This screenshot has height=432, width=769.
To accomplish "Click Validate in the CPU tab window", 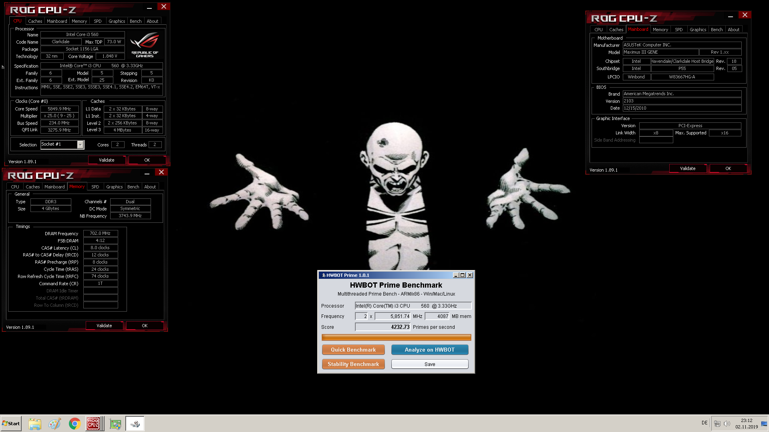I will click(107, 160).
